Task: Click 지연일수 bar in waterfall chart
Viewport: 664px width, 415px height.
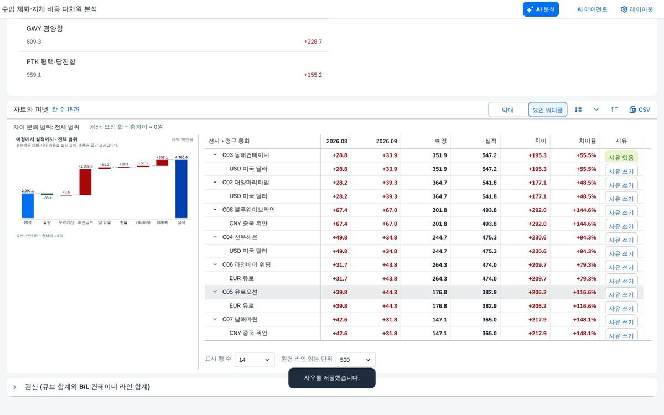Action: [x=85, y=182]
